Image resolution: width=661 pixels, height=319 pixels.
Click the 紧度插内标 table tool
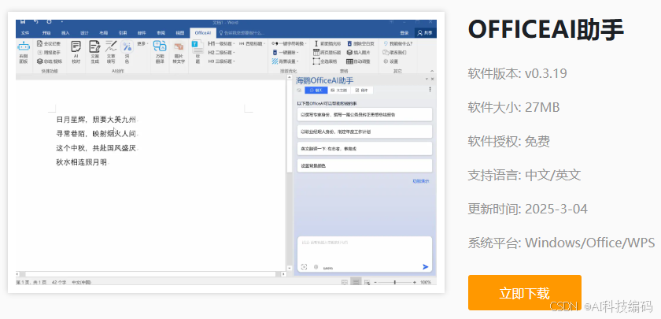click(327, 43)
